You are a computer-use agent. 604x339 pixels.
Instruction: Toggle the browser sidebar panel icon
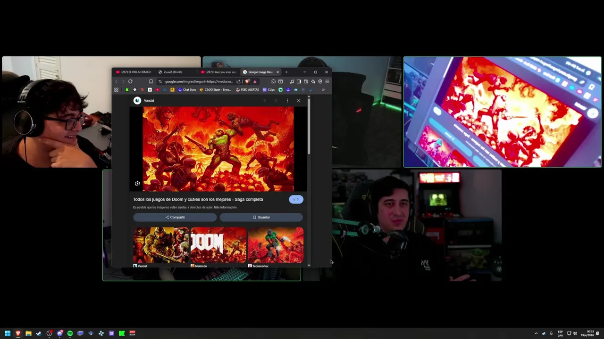299,81
